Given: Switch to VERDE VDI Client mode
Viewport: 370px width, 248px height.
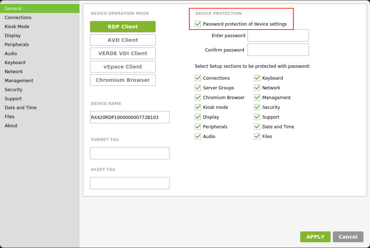Looking at the screenshot, I should click(x=123, y=53).
